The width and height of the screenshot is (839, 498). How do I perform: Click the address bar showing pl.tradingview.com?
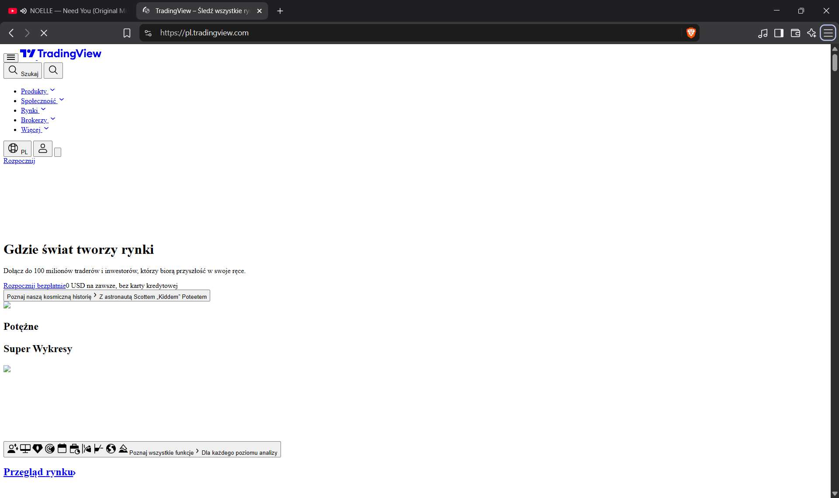pyautogui.click(x=419, y=33)
